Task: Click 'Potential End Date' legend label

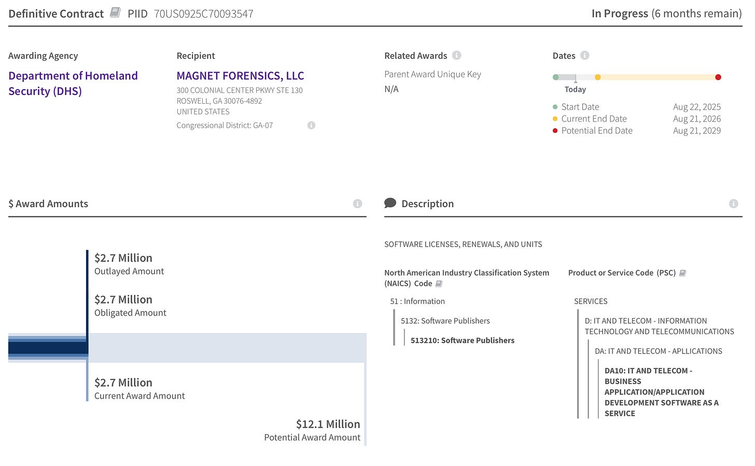Action: pos(597,131)
